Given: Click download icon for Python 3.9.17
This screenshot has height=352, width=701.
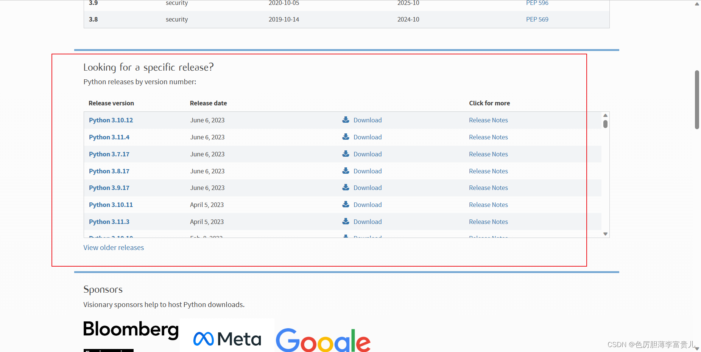Looking at the screenshot, I should click(x=346, y=187).
